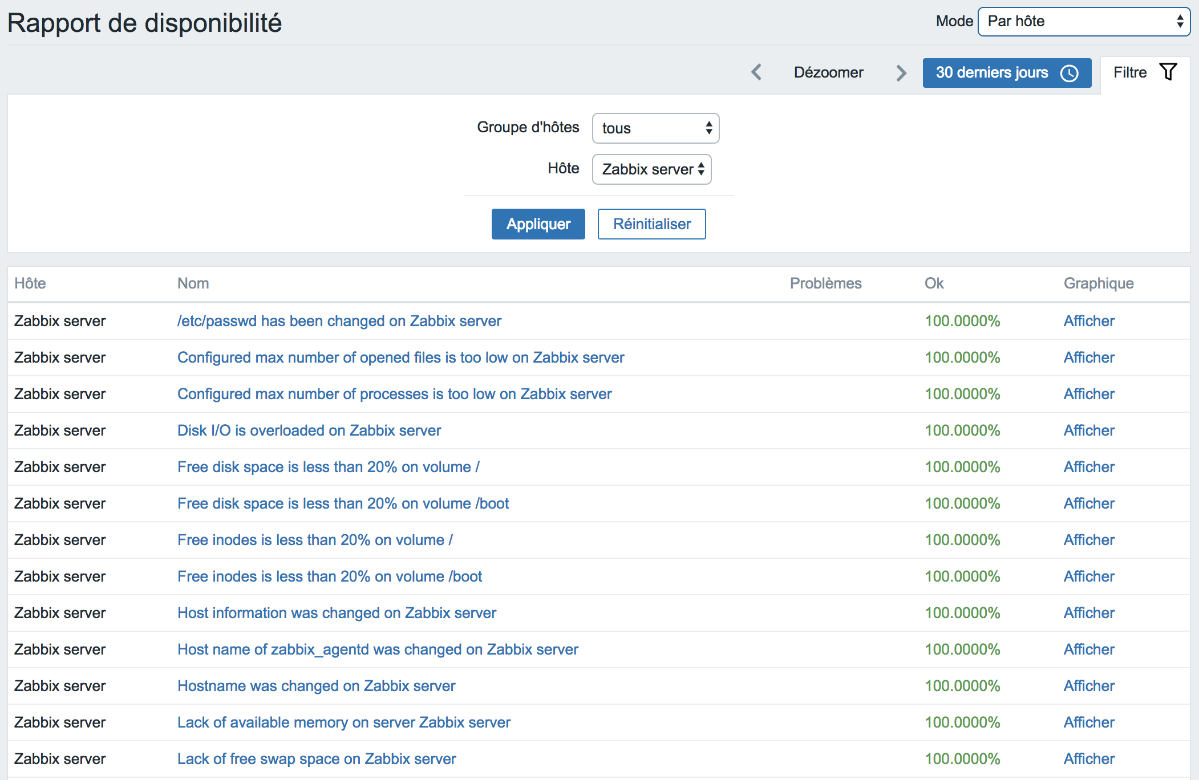
Task: Click Afficher for max processes trigger row
Action: [1089, 394]
